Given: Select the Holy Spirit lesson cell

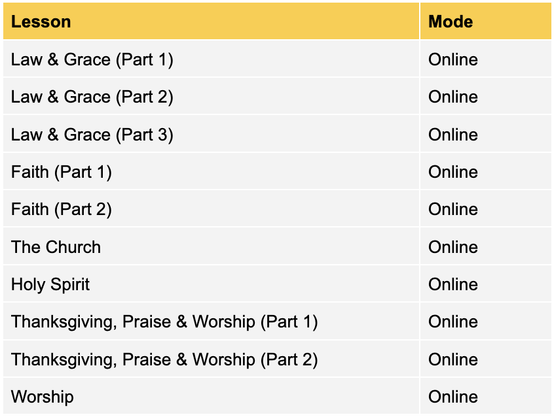Looking at the screenshot, I should [x=50, y=284].
